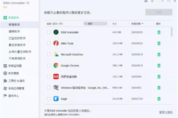Open the All Software section icon
This screenshot has width=178, height=118.
[5, 18]
